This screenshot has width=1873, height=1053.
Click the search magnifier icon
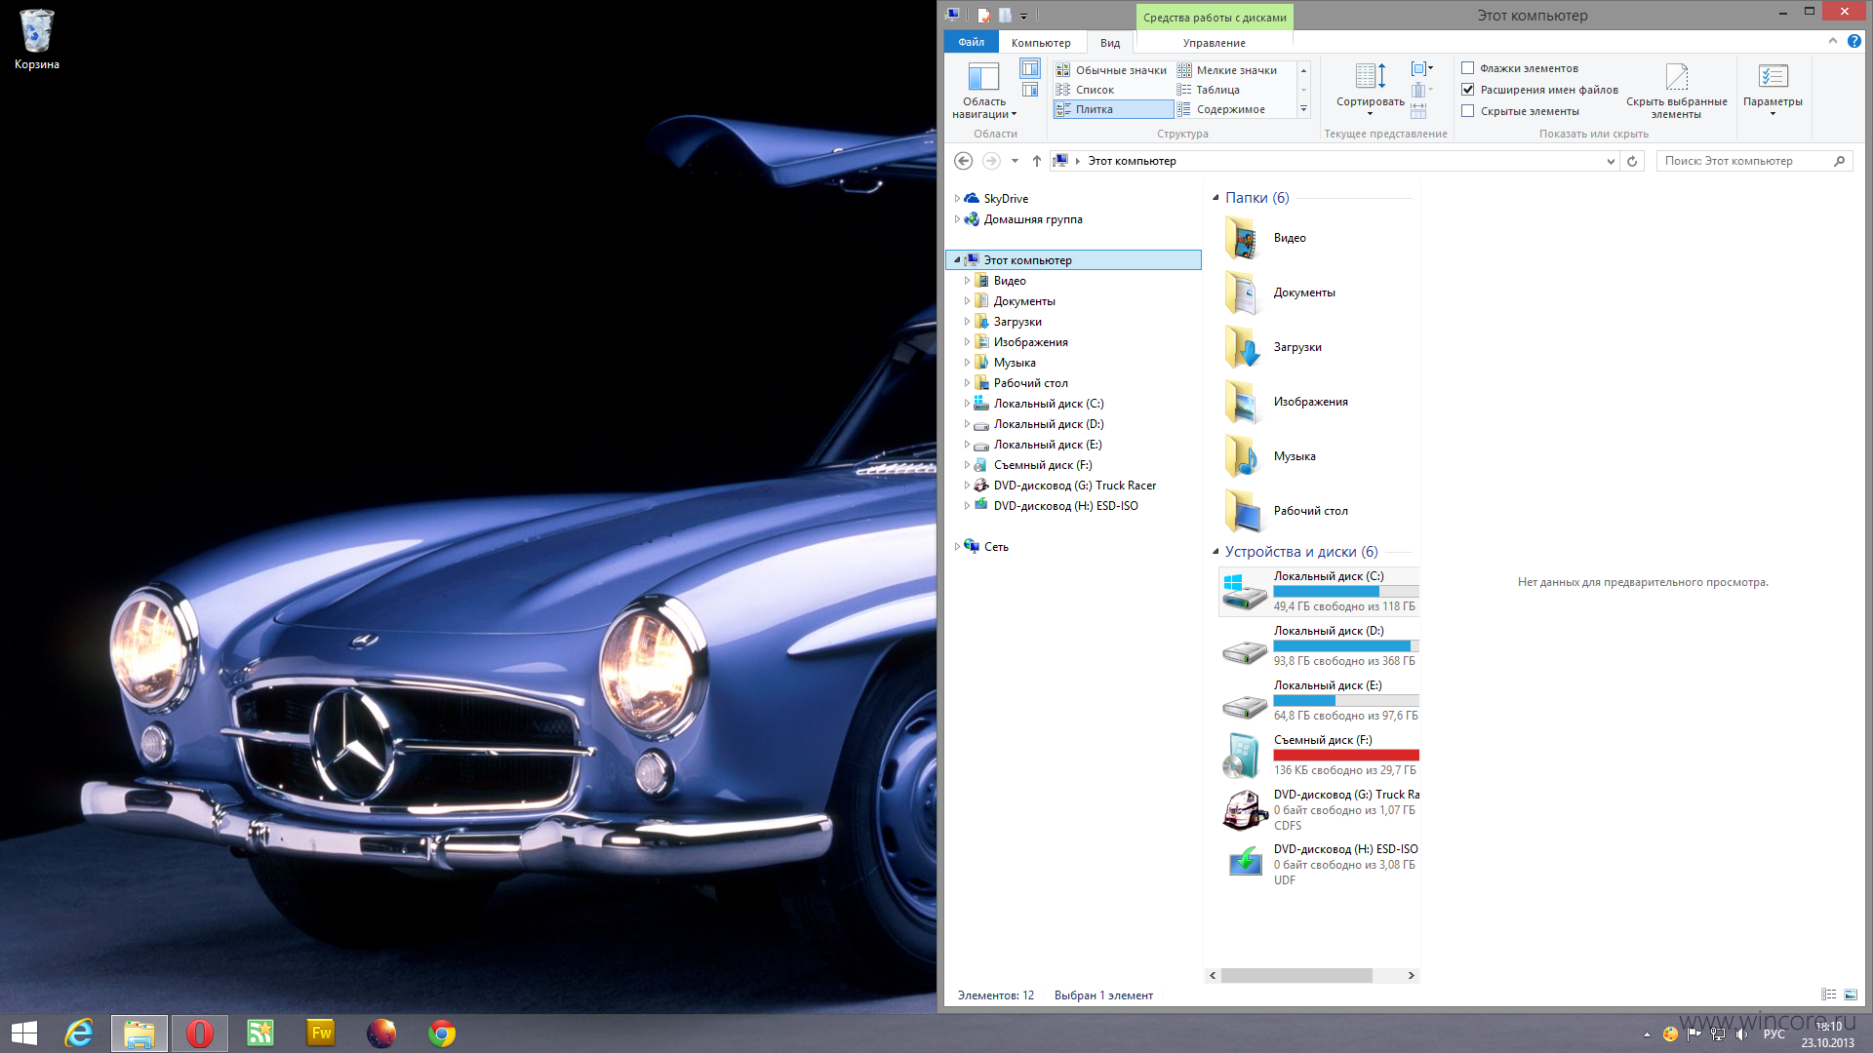pyautogui.click(x=1839, y=161)
